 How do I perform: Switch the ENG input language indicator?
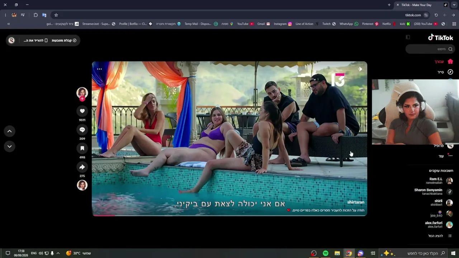coord(34,253)
